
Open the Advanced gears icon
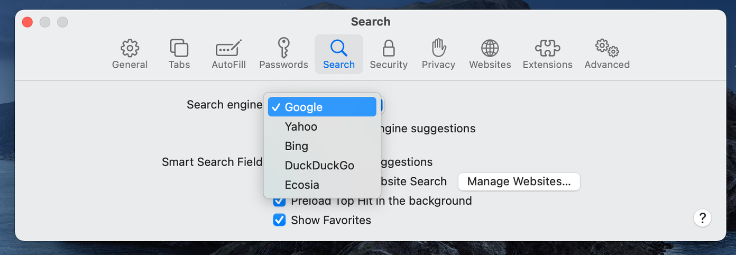tap(607, 48)
